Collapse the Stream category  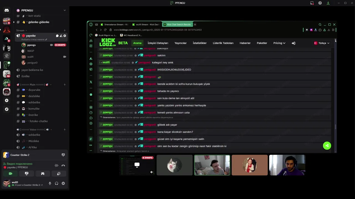(21, 30)
